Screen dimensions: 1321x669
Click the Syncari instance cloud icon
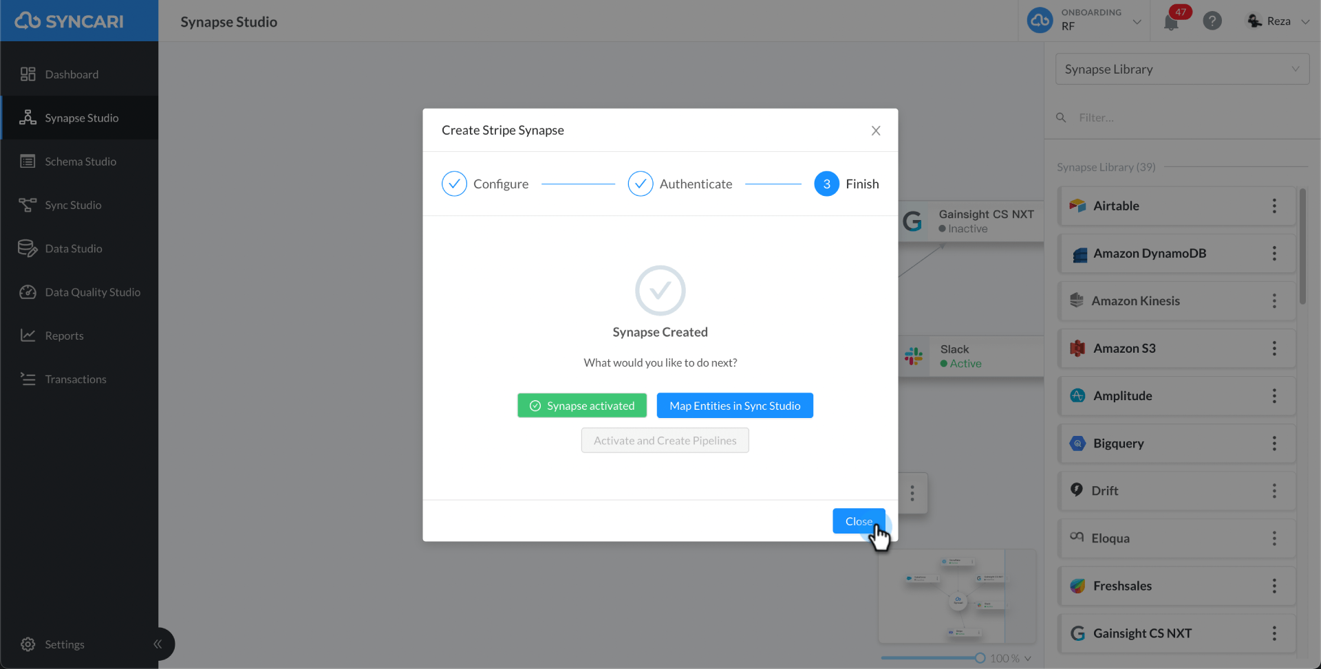point(1040,21)
